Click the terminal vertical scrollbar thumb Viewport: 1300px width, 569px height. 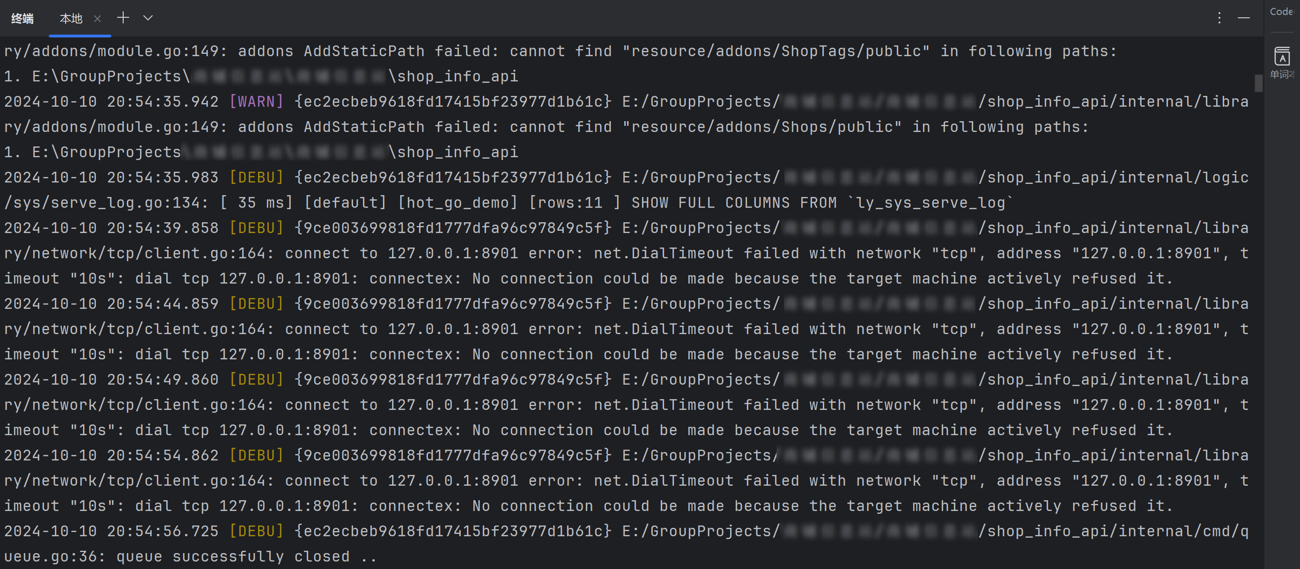tap(1259, 83)
